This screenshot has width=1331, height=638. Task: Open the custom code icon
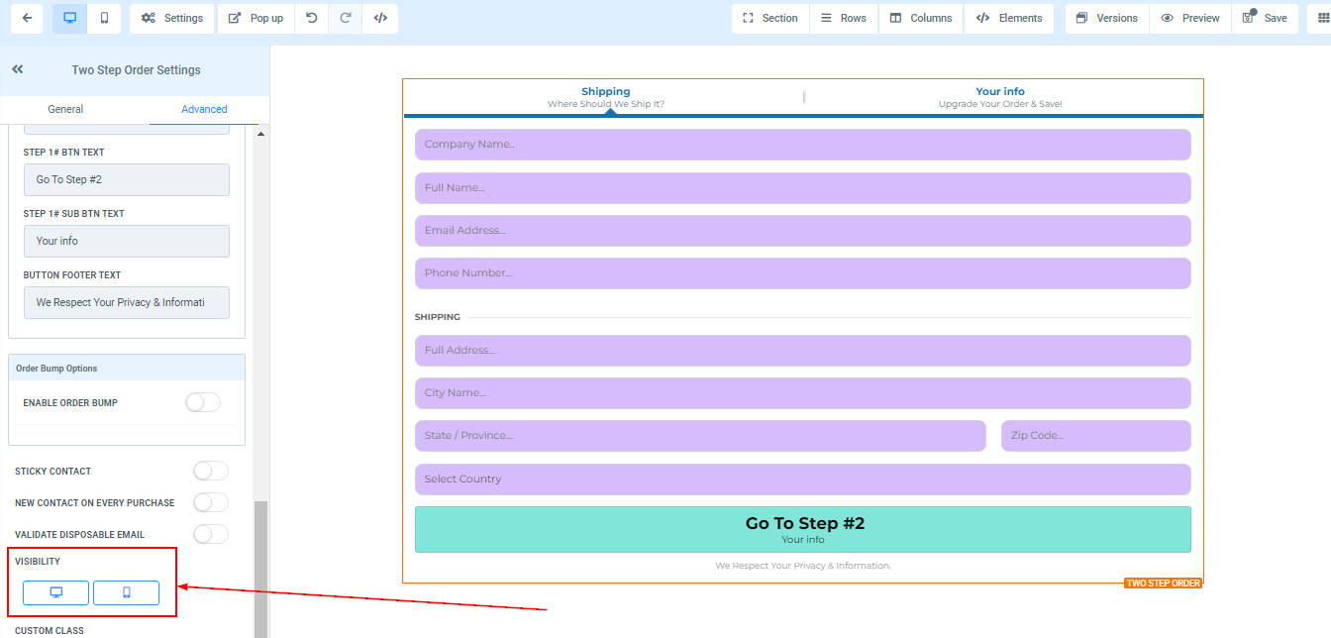tap(380, 18)
